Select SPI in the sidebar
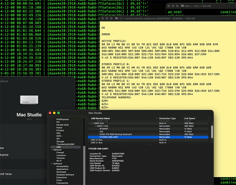236x185 pixels. pyautogui.click(x=58, y=139)
